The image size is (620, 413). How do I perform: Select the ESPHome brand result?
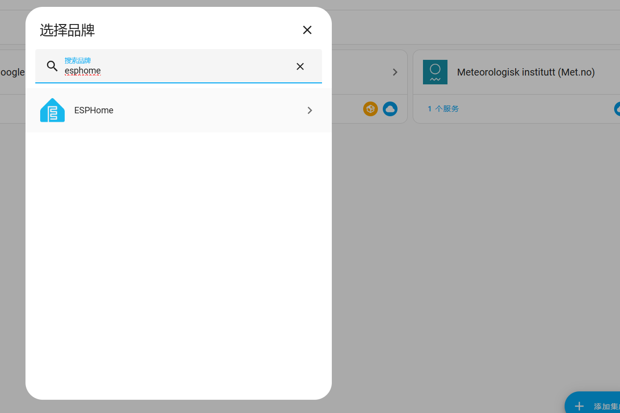(178, 110)
